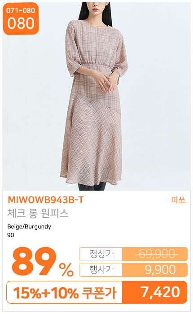This screenshot has height=314, width=193.
Task: Click the struck-through 69,900 price
Action: (x=157, y=254)
